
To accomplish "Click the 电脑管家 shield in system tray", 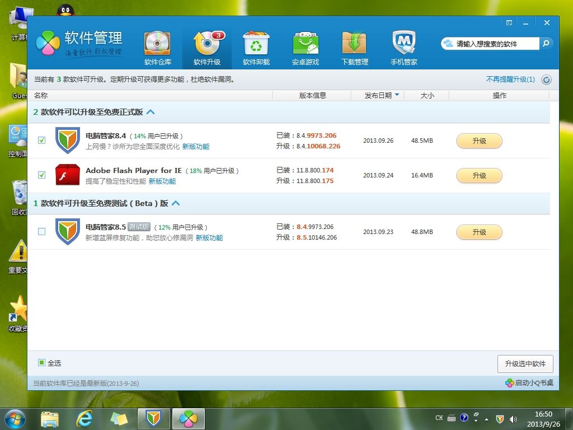I will [x=500, y=419].
